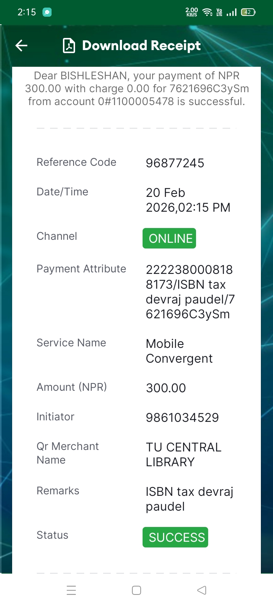Viewport: 273px width, 607px height.
Task: Tap the notification app icon in status bar
Action: tap(47, 12)
